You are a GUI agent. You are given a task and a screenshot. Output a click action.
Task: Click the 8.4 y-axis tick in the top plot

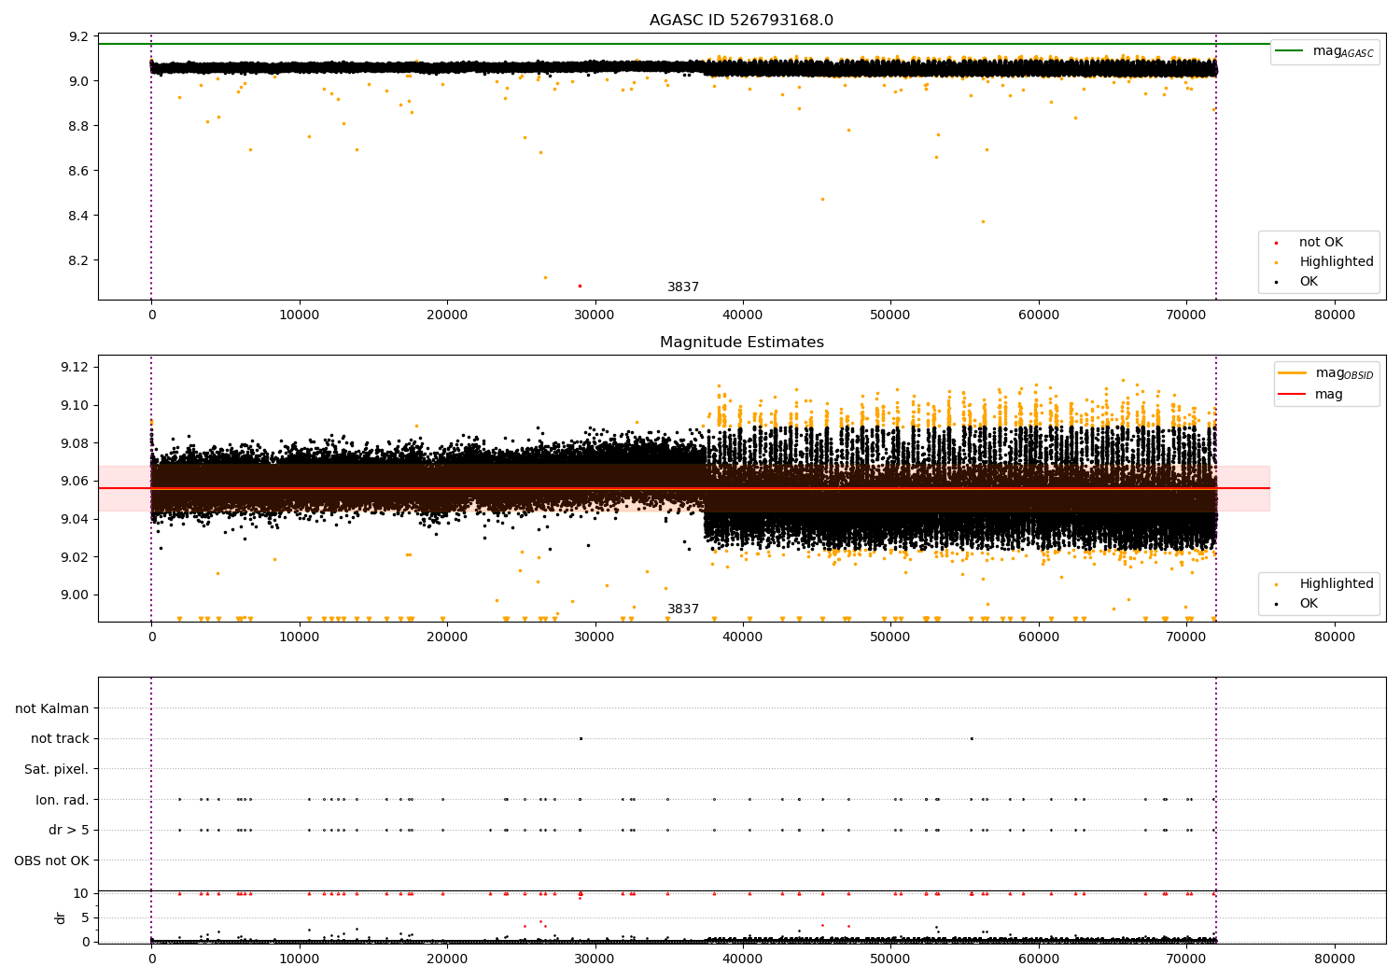(x=79, y=216)
